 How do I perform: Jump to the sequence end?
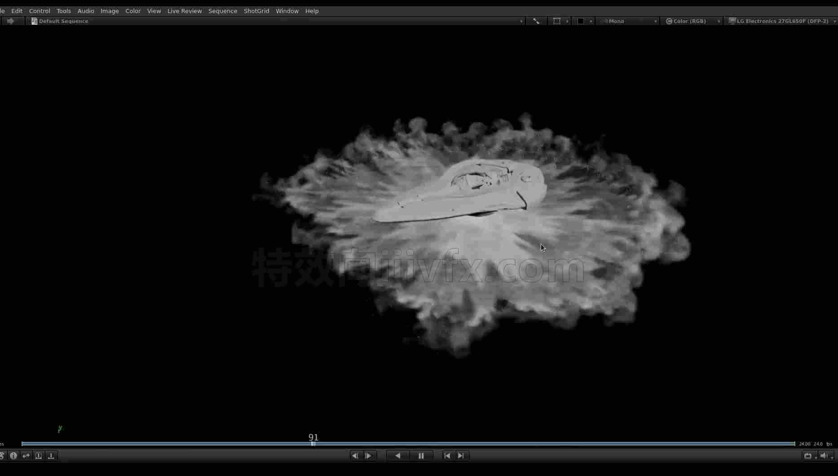(x=461, y=456)
